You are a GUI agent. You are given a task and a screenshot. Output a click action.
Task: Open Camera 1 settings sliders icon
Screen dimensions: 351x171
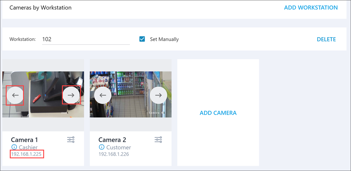(71, 140)
